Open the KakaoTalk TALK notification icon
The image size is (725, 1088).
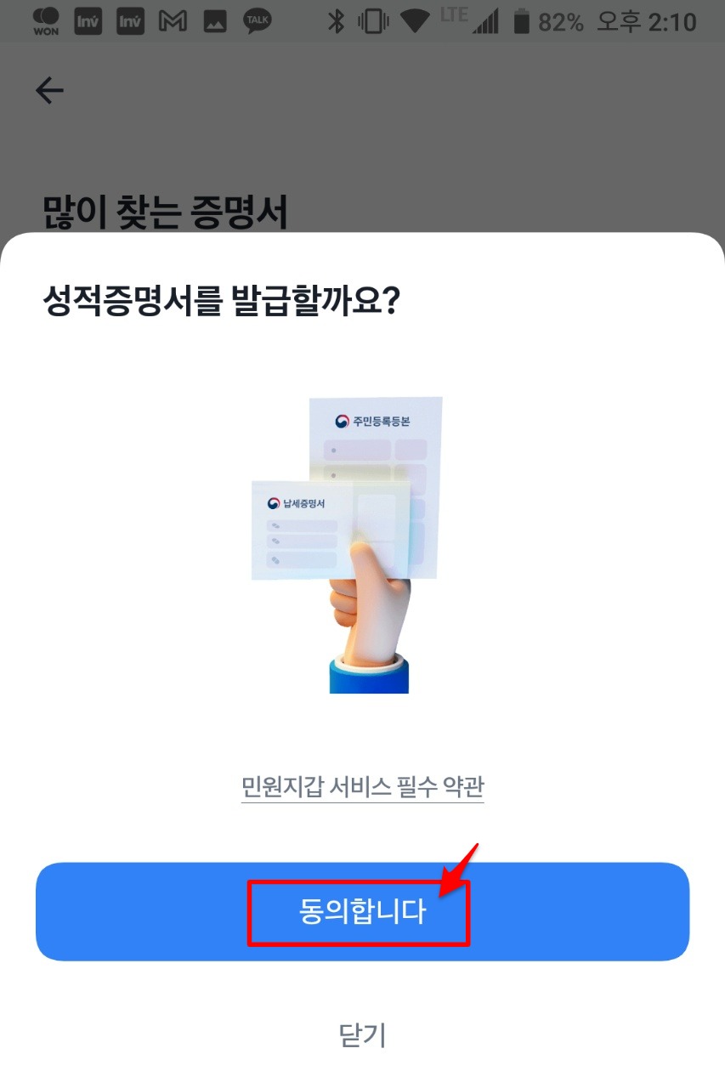(x=258, y=21)
